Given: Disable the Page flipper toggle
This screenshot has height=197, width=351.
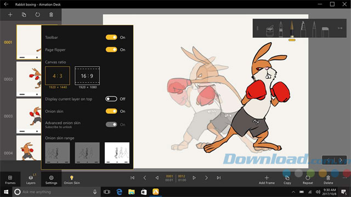Looking at the screenshot, I should coord(111,50).
